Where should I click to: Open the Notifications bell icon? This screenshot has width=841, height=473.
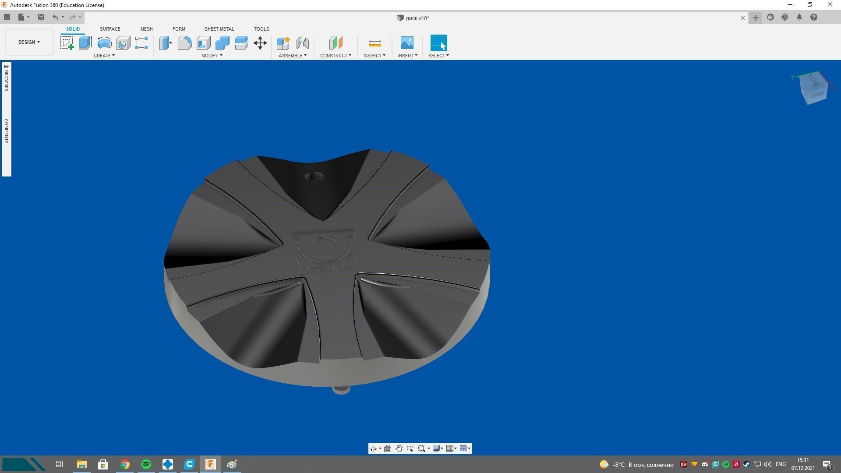(799, 18)
